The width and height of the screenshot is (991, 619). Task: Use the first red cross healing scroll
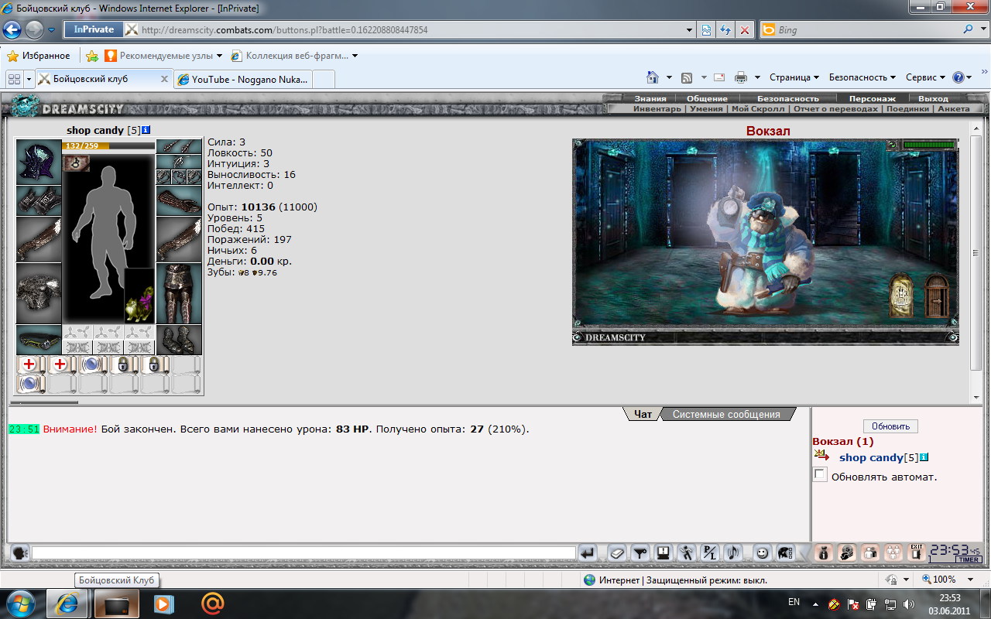click(x=29, y=364)
